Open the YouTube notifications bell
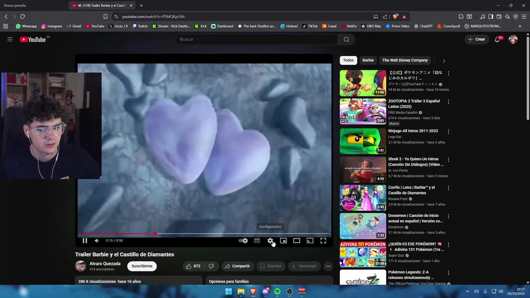Image resolution: width=530 pixels, height=298 pixels. [497, 39]
